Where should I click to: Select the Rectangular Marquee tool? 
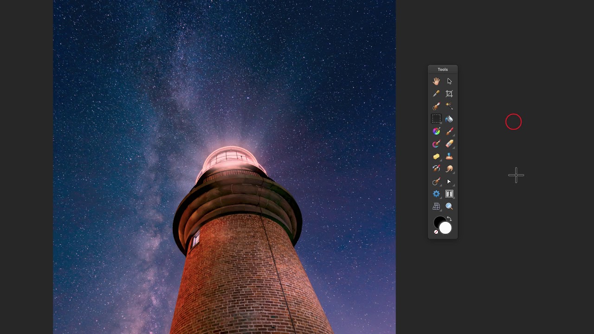[436, 119]
